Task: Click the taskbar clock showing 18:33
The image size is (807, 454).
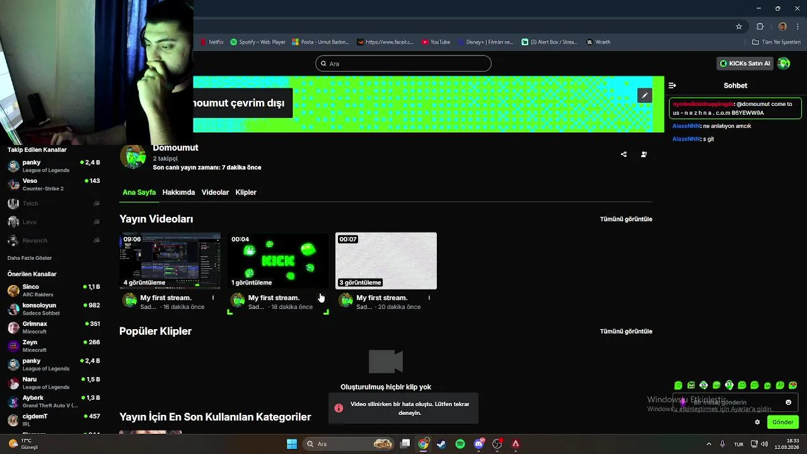Action: coord(788,444)
